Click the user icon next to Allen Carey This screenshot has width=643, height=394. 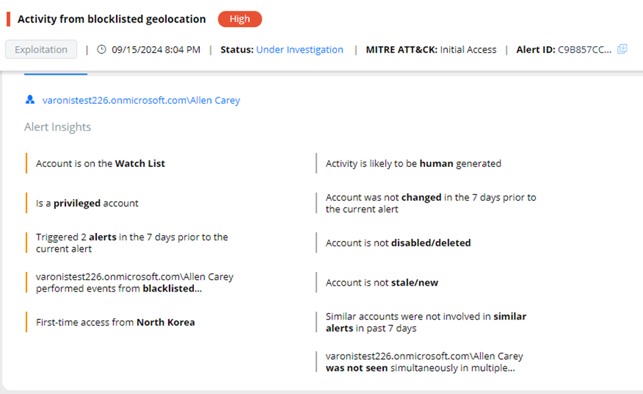(x=30, y=100)
